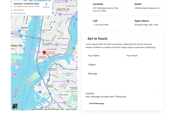Click the Domino Park green marker
The height and width of the screenshot is (127, 170).
[x=74, y=48]
